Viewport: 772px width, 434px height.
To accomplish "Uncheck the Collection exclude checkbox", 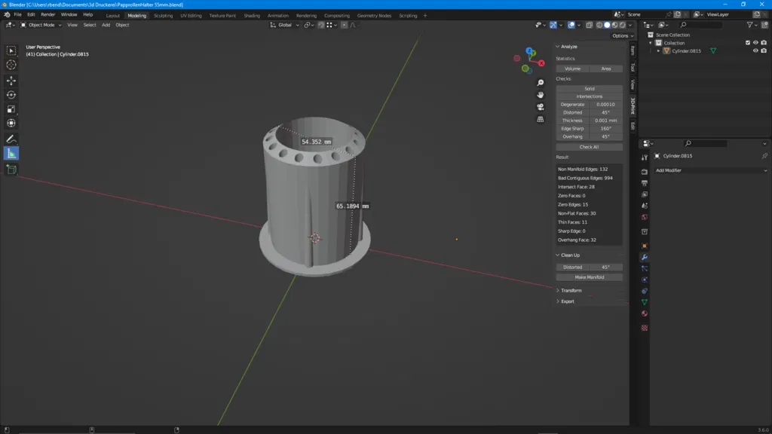I will [748, 43].
